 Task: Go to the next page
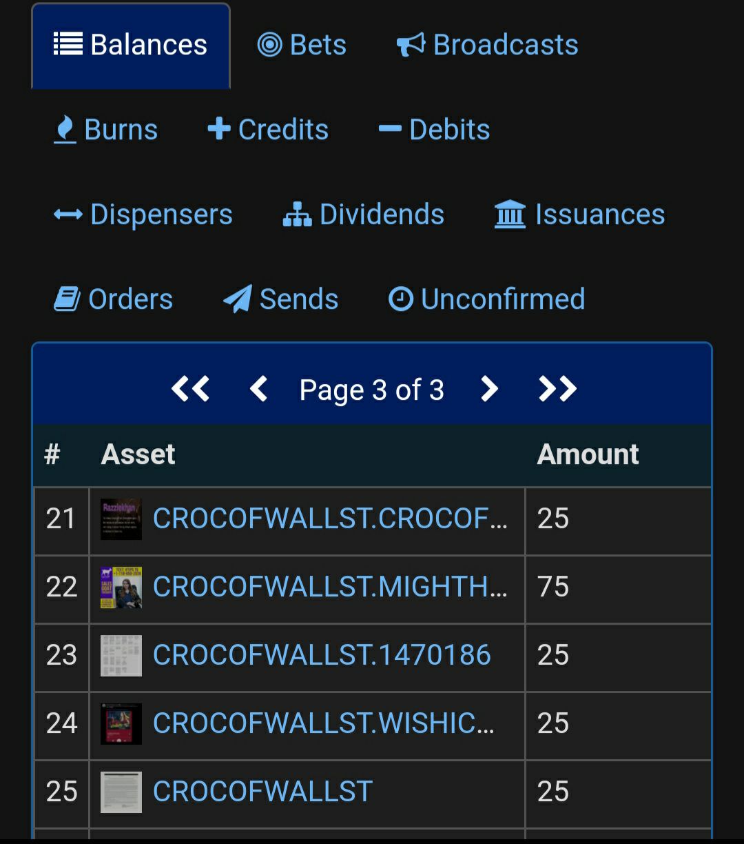[x=489, y=390]
